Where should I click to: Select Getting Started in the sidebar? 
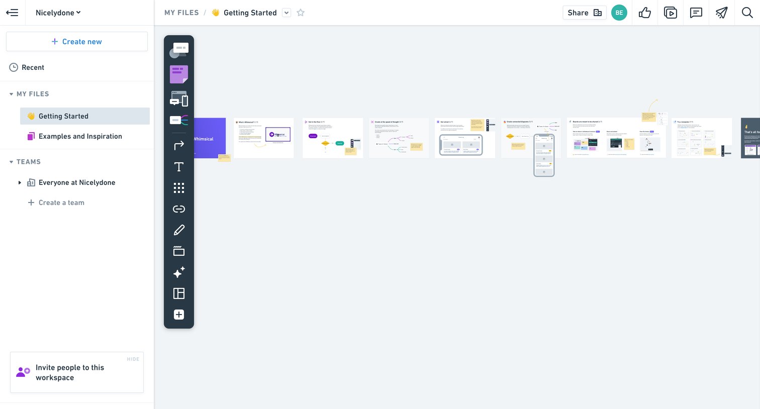coord(85,116)
